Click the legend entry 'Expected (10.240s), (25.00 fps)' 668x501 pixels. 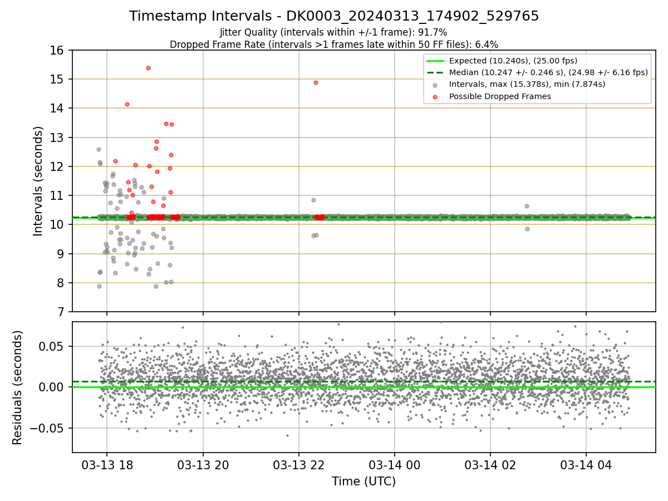pos(513,61)
